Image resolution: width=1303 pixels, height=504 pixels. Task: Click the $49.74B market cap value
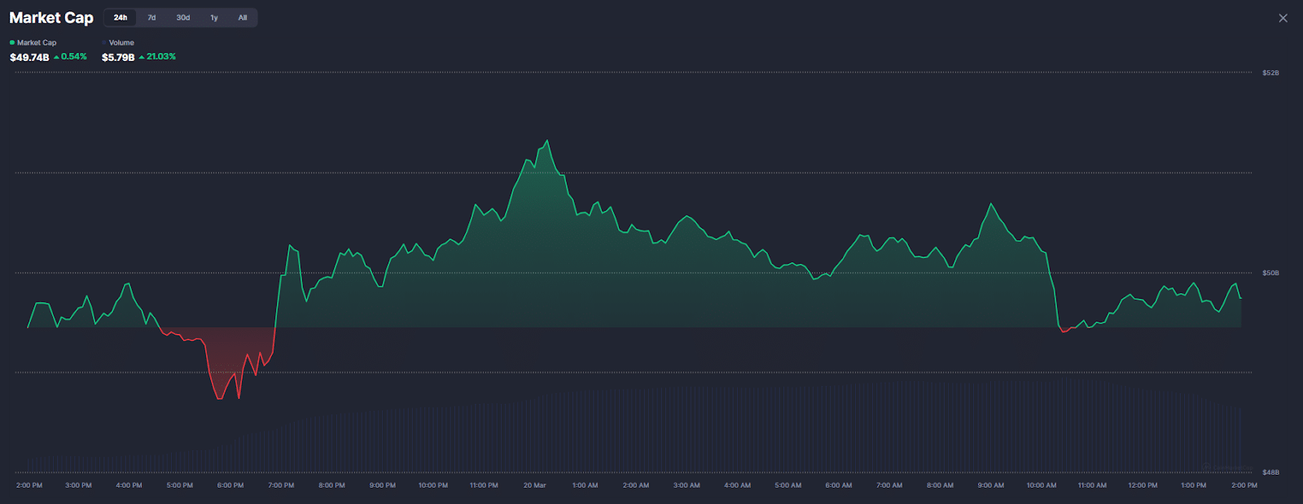click(29, 57)
